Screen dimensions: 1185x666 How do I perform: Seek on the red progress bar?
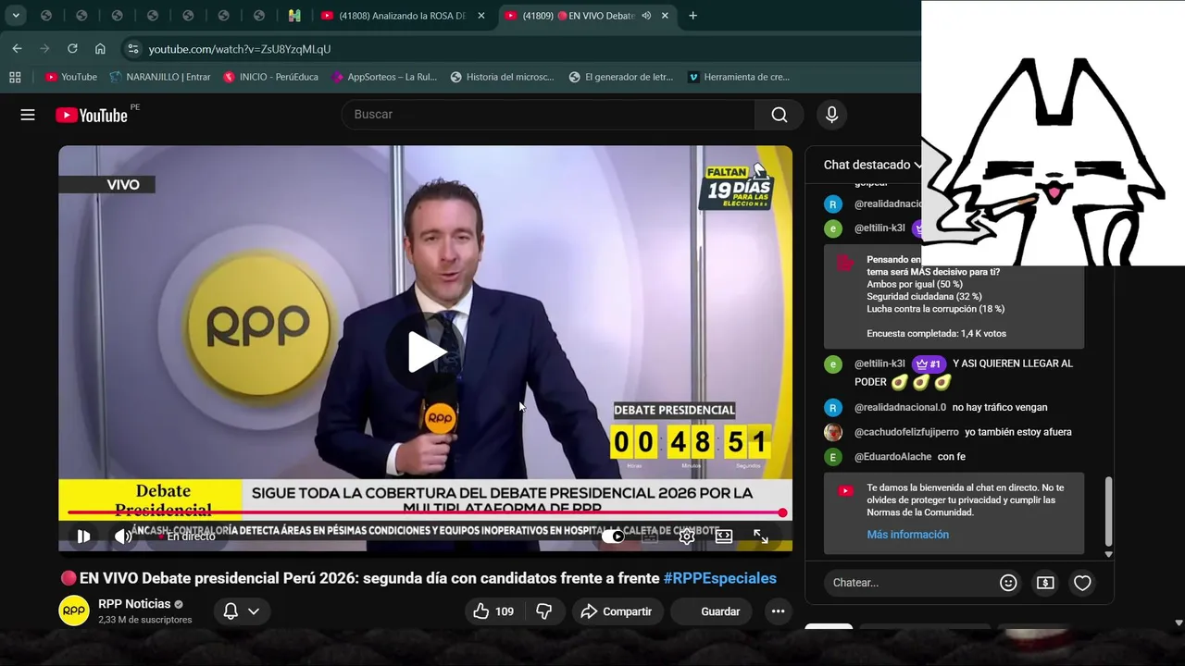point(425,512)
